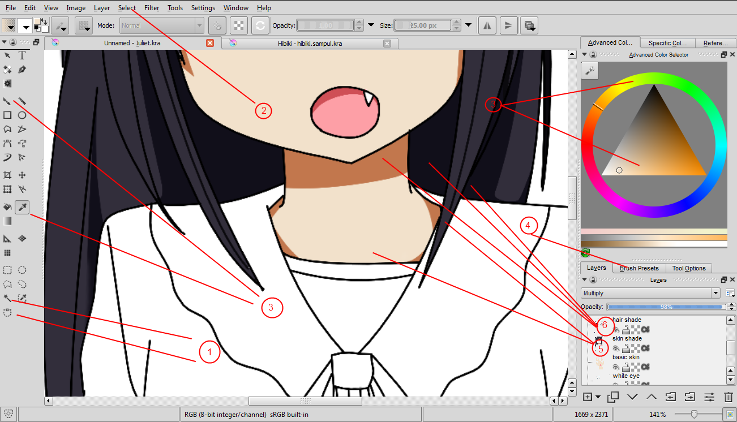
Task: Duplicate the current layer
Action: (x=614, y=397)
